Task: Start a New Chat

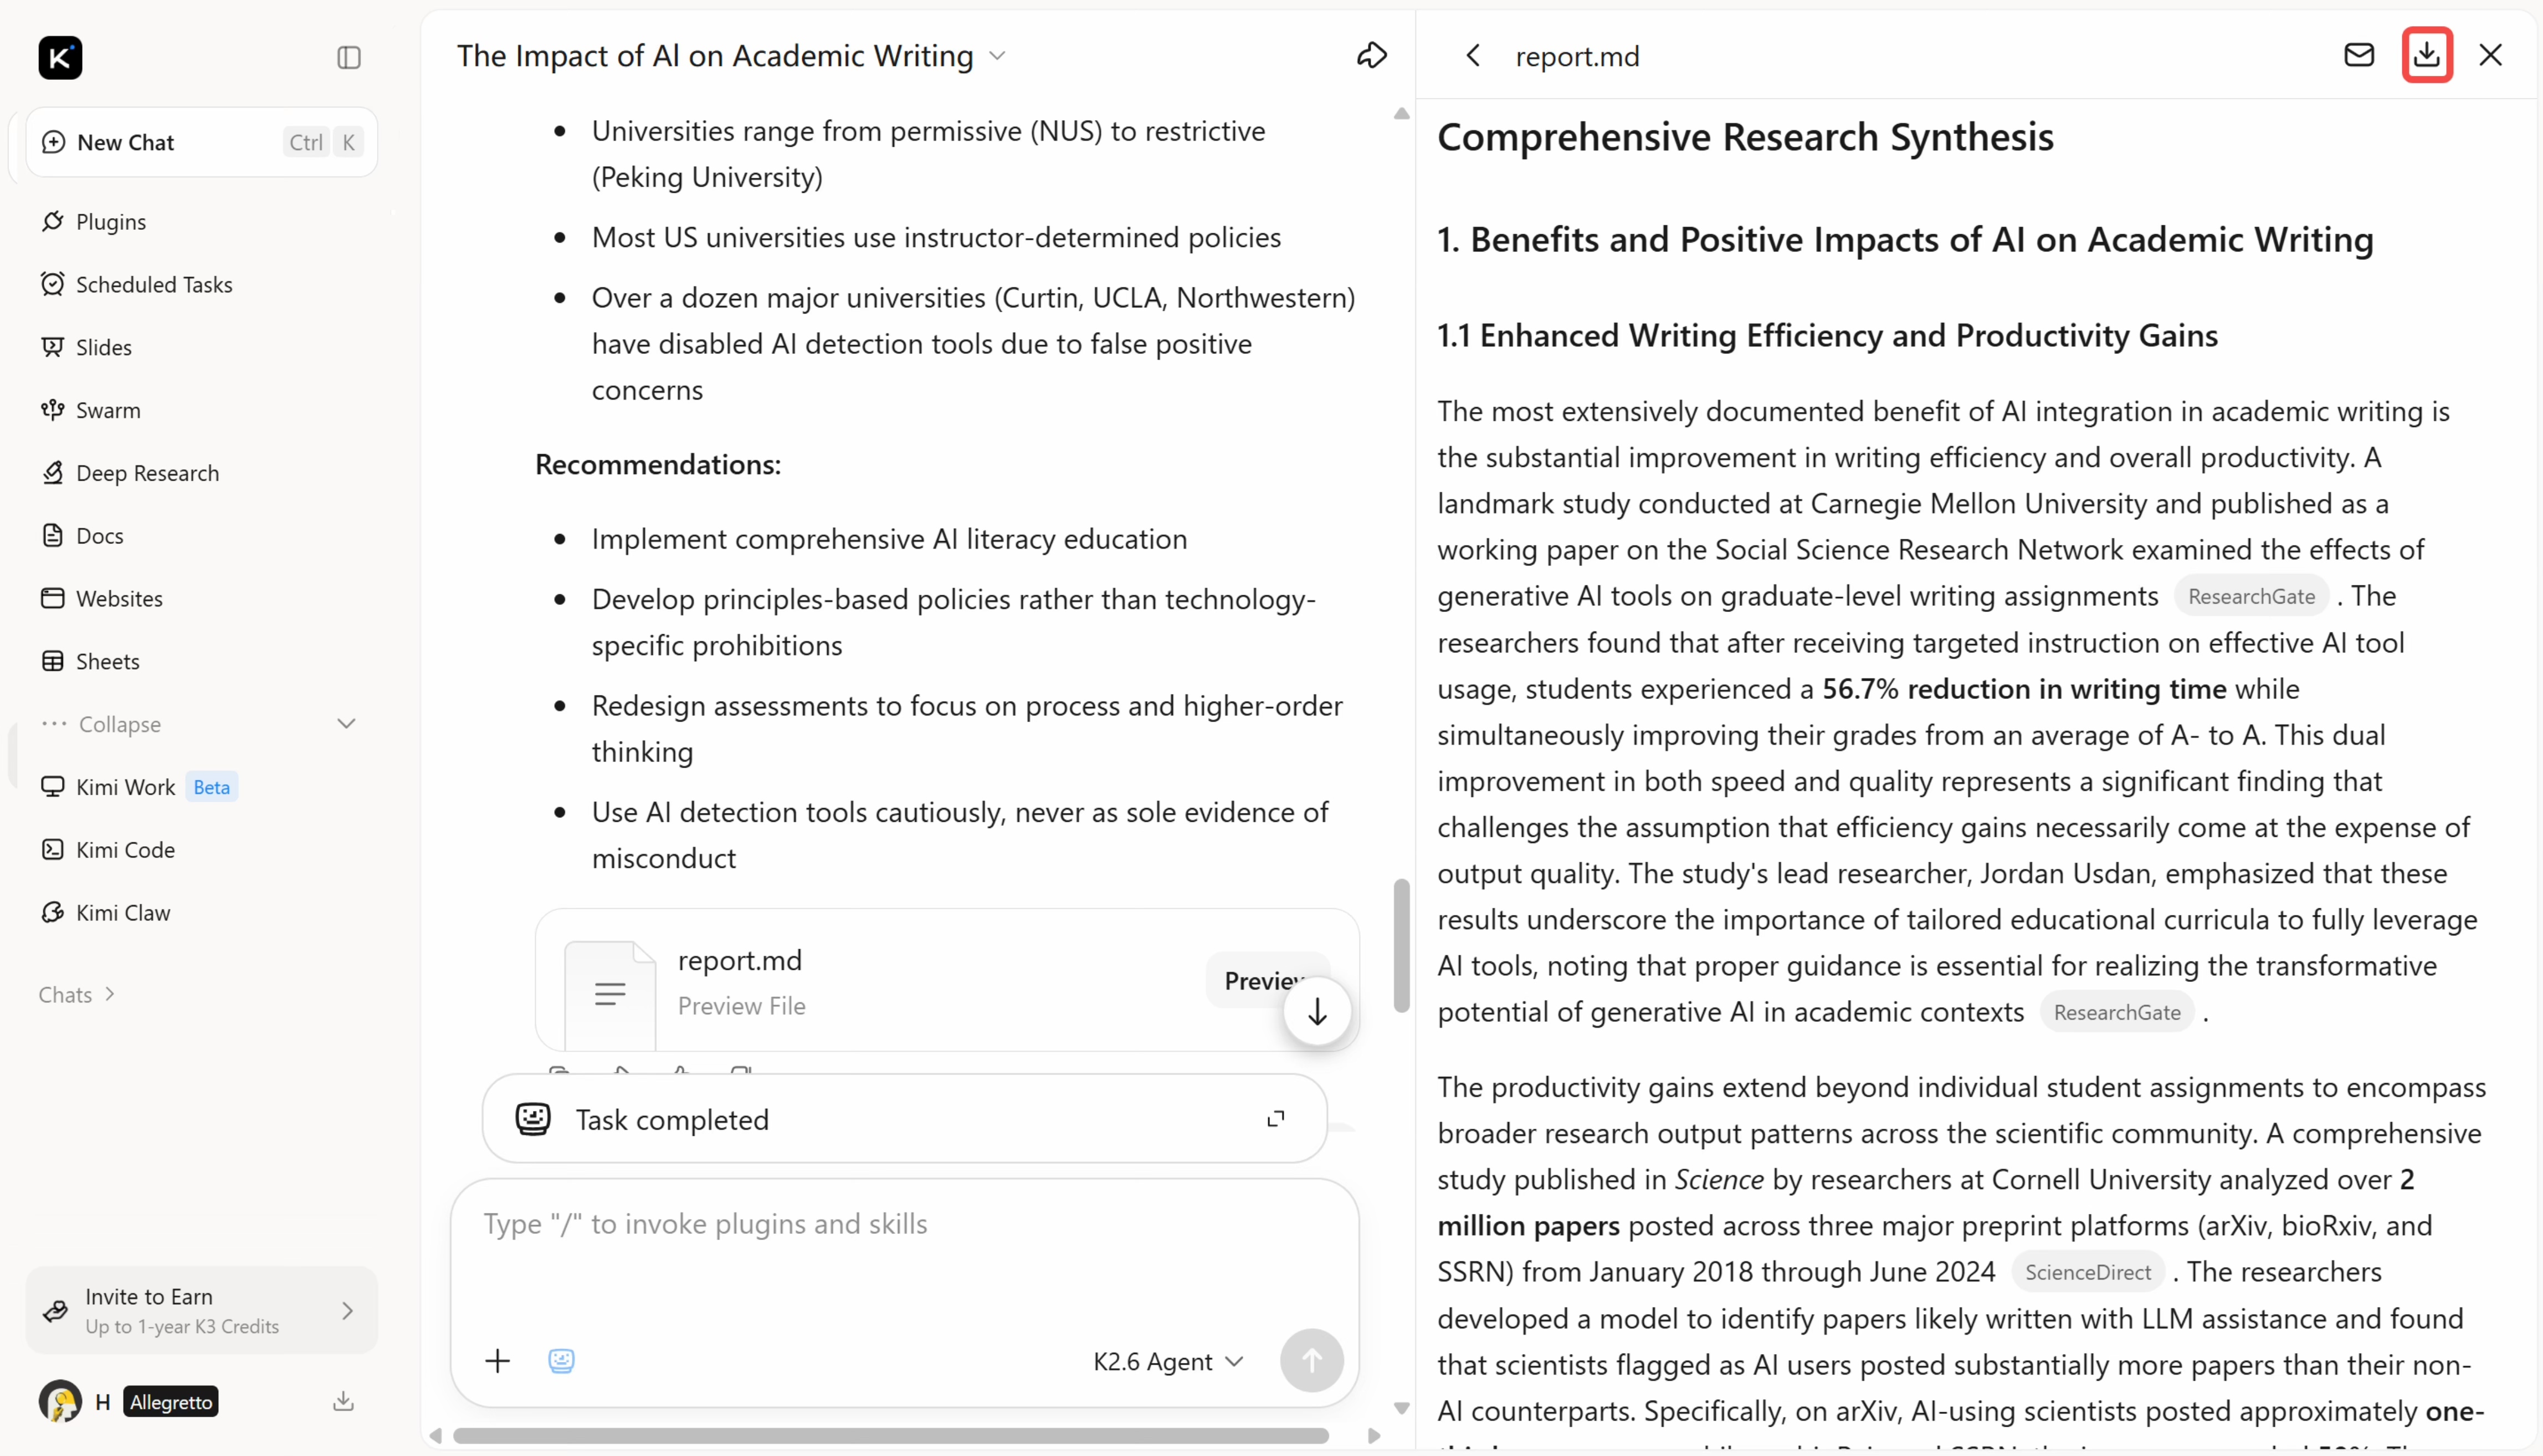Action: pyautogui.click(x=201, y=142)
